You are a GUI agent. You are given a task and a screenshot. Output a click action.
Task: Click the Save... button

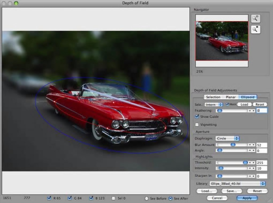pos(232,191)
